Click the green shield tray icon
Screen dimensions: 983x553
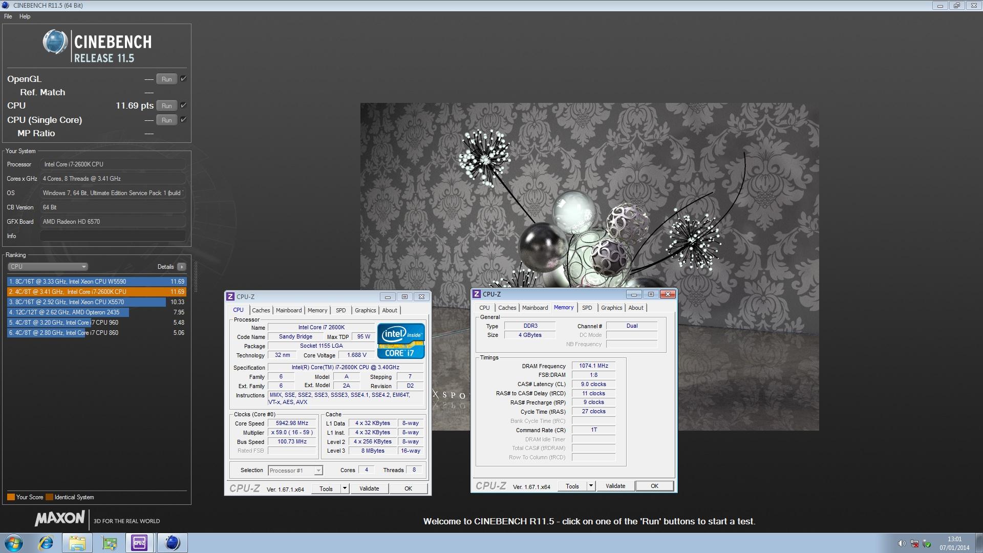click(927, 544)
